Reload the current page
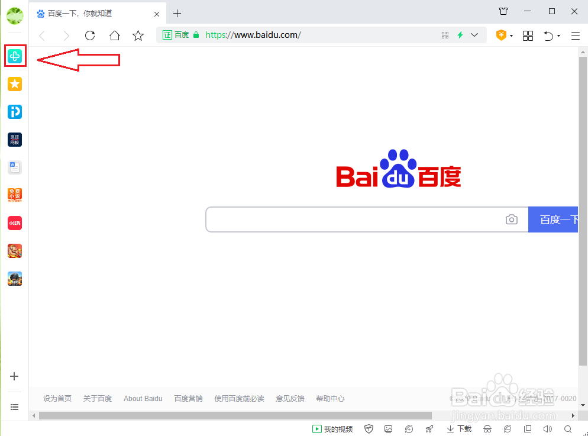This screenshot has height=436, width=588. tap(90, 35)
